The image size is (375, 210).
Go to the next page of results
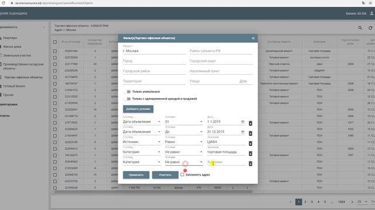click(x=352, y=202)
